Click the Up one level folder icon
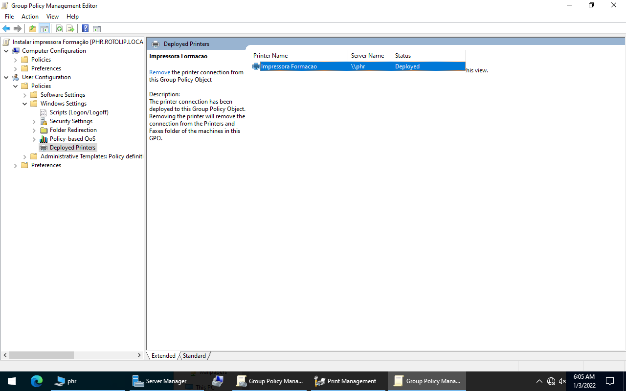The width and height of the screenshot is (626, 391). (33, 29)
